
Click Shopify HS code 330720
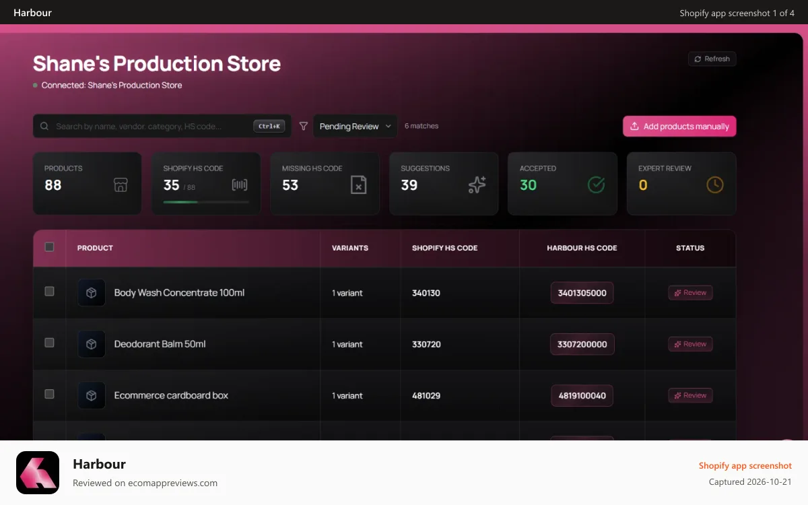[426, 344]
